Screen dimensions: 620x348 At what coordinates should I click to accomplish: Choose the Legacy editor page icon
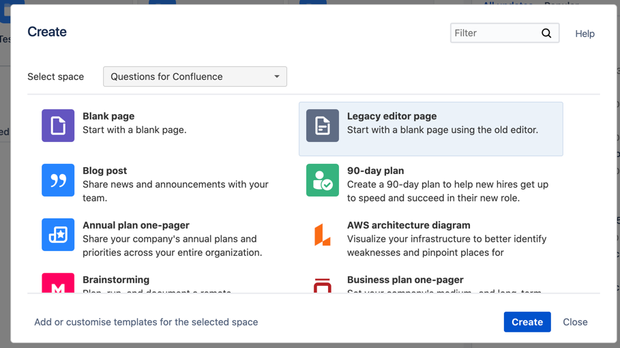(322, 126)
